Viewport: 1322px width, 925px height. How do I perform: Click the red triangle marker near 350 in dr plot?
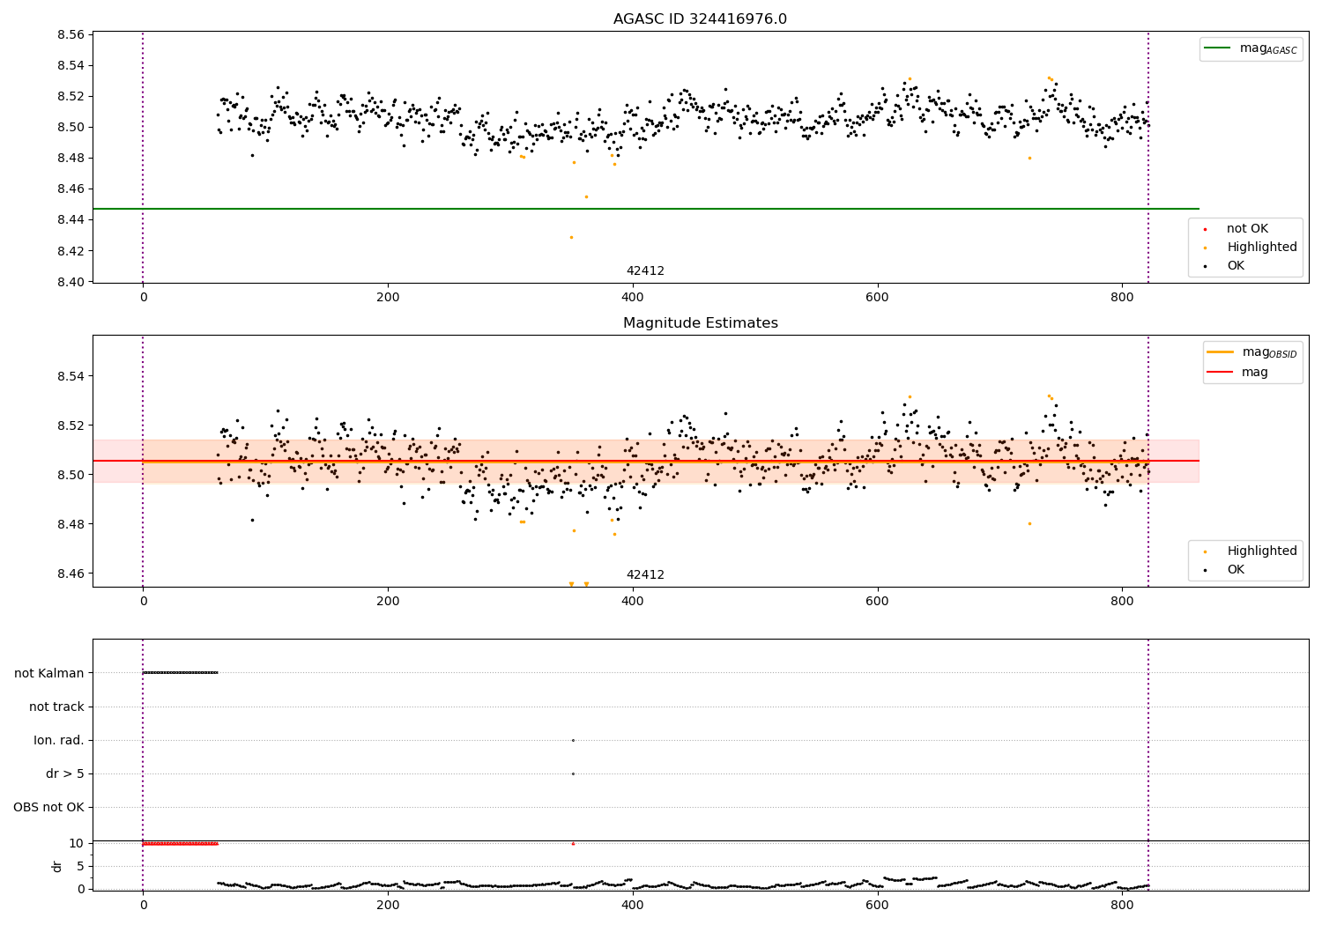click(573, 843)
